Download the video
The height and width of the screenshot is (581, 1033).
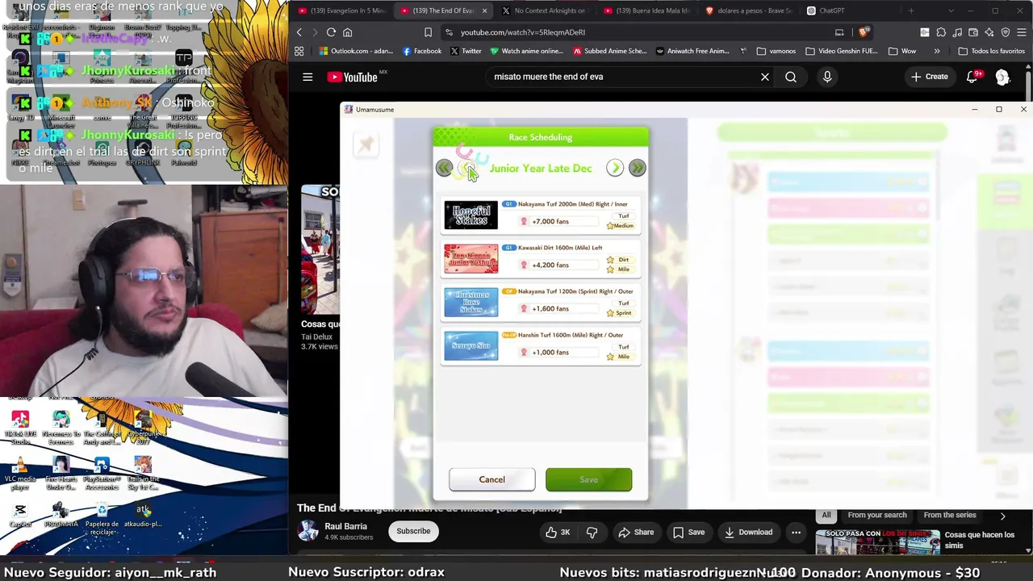tap(748, 532)
